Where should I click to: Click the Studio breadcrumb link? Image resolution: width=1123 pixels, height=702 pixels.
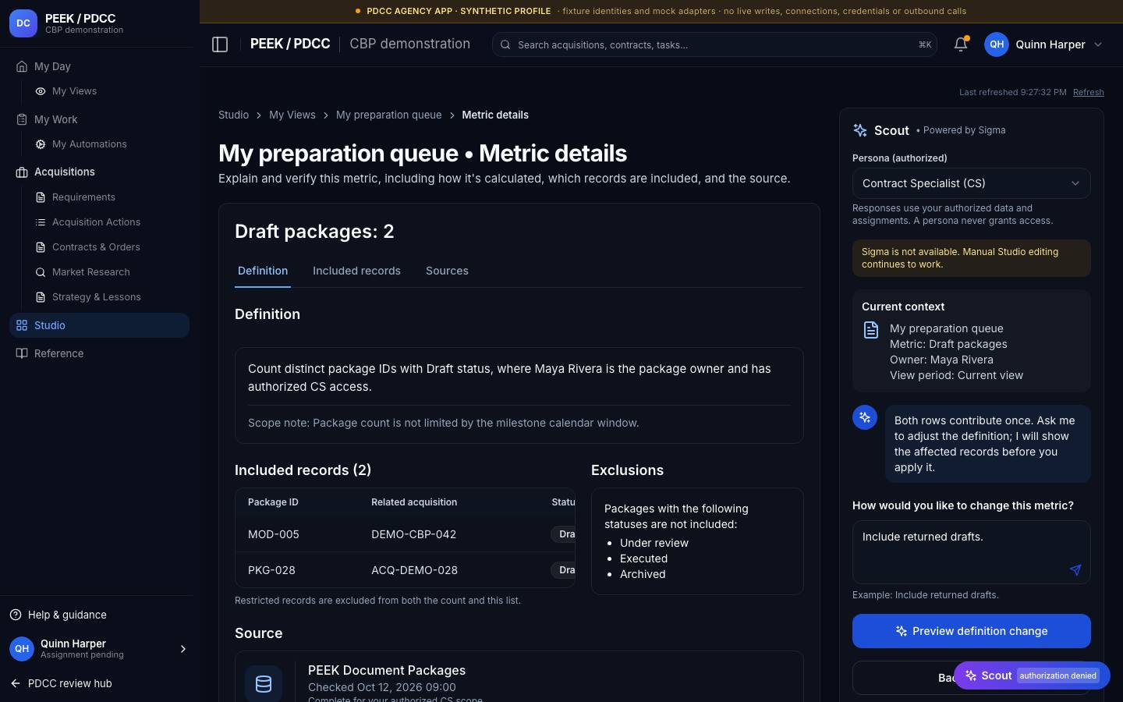coord(233,115)
